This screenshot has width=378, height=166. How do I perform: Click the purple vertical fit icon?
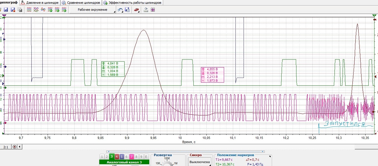pos(153,10)
